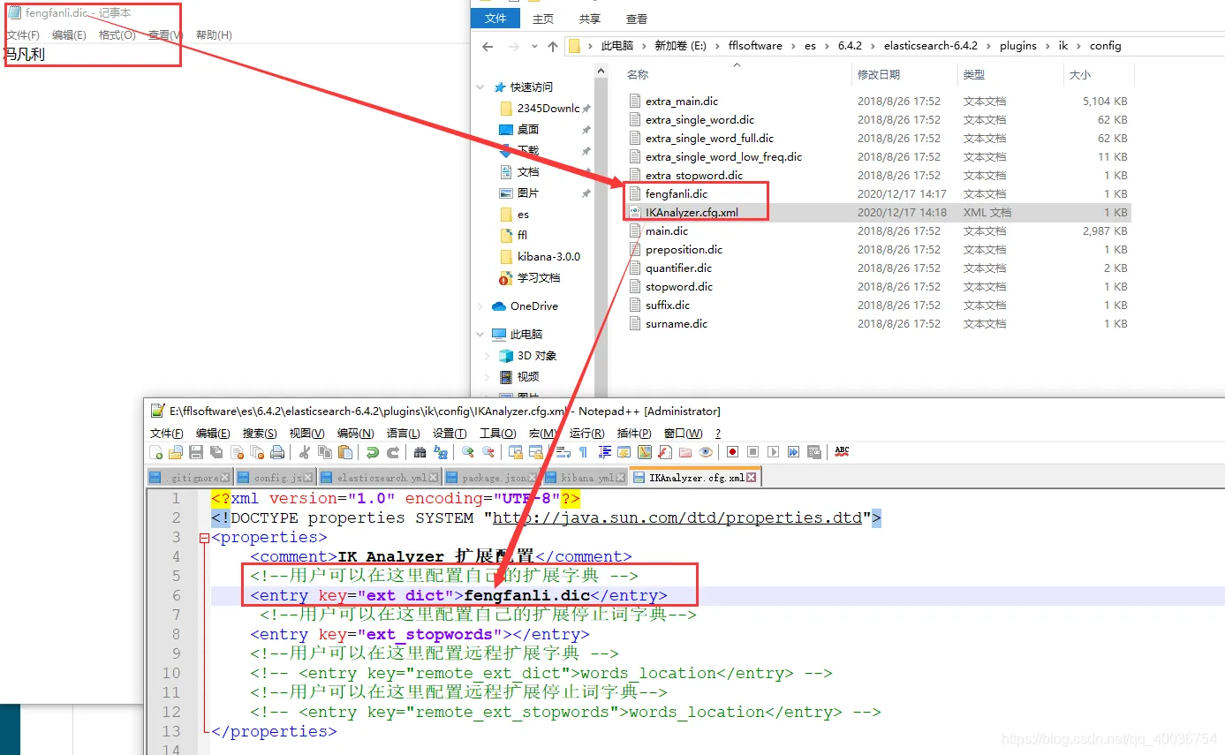Close the config.js tab with its X
The height and width of the screenshot is (755, 1225).
coord(308,478)
